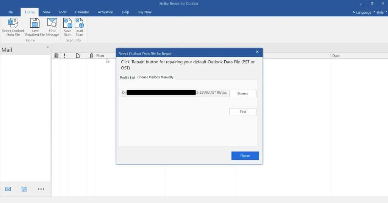Viewport: 388px width, 203px height.
Task: Open the File menu
Action: click(x=10, y=12)
